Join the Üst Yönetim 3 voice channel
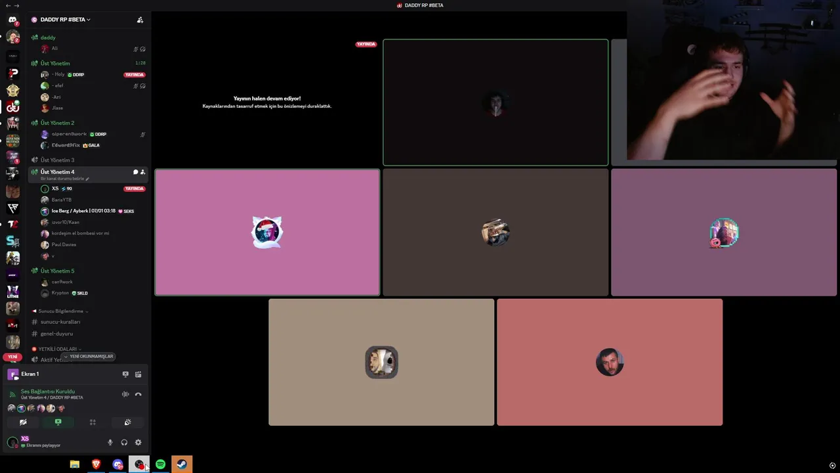This screenshot has width=840, height=473. tap(57, 160)
